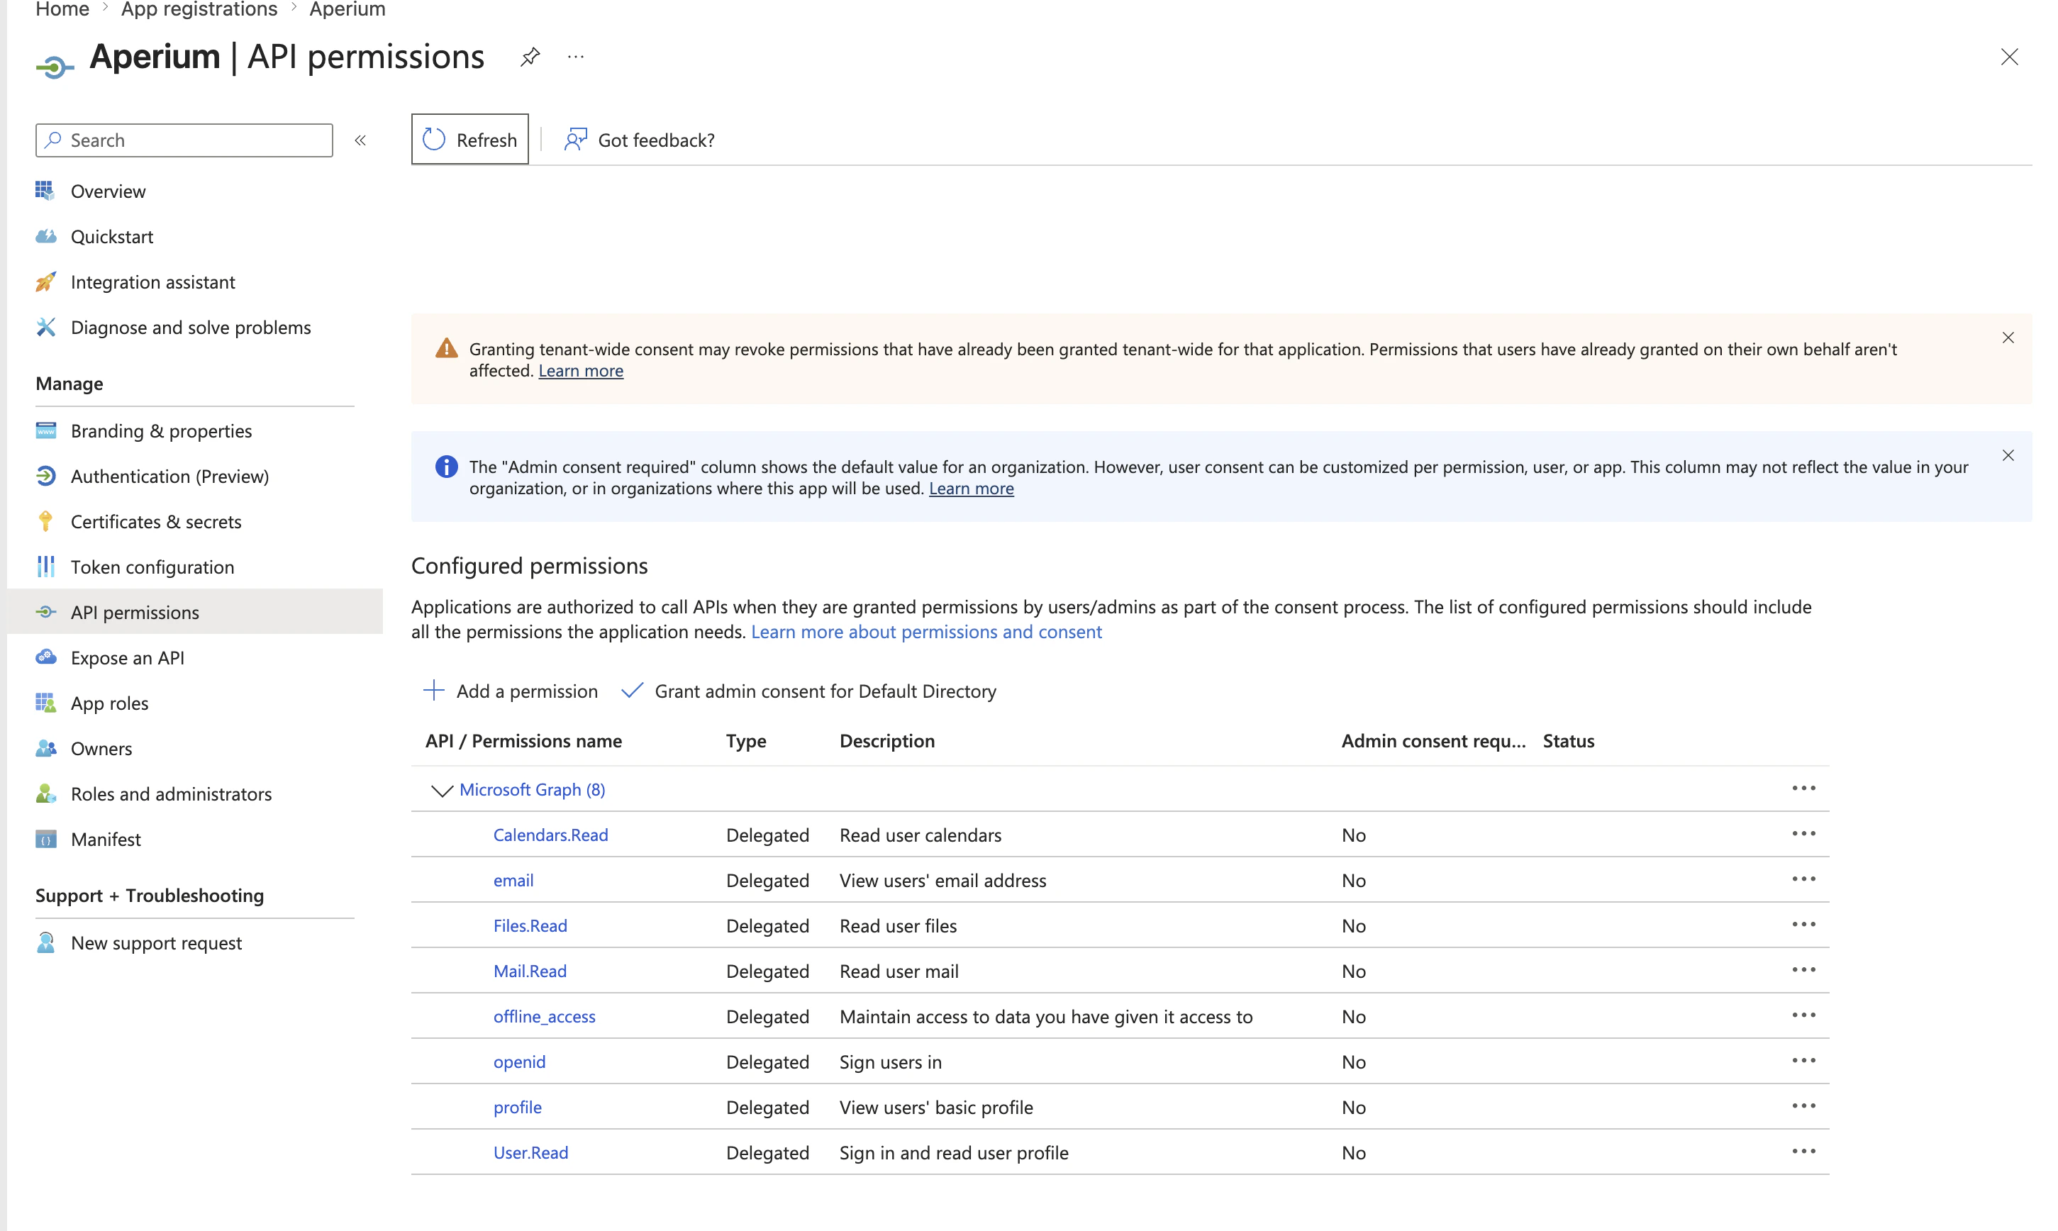
Task: Go to App registrations breadcrumb
Action: point(199,9)
